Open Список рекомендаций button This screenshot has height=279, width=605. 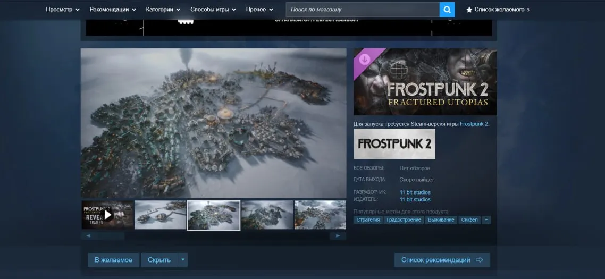click(442, 260)
